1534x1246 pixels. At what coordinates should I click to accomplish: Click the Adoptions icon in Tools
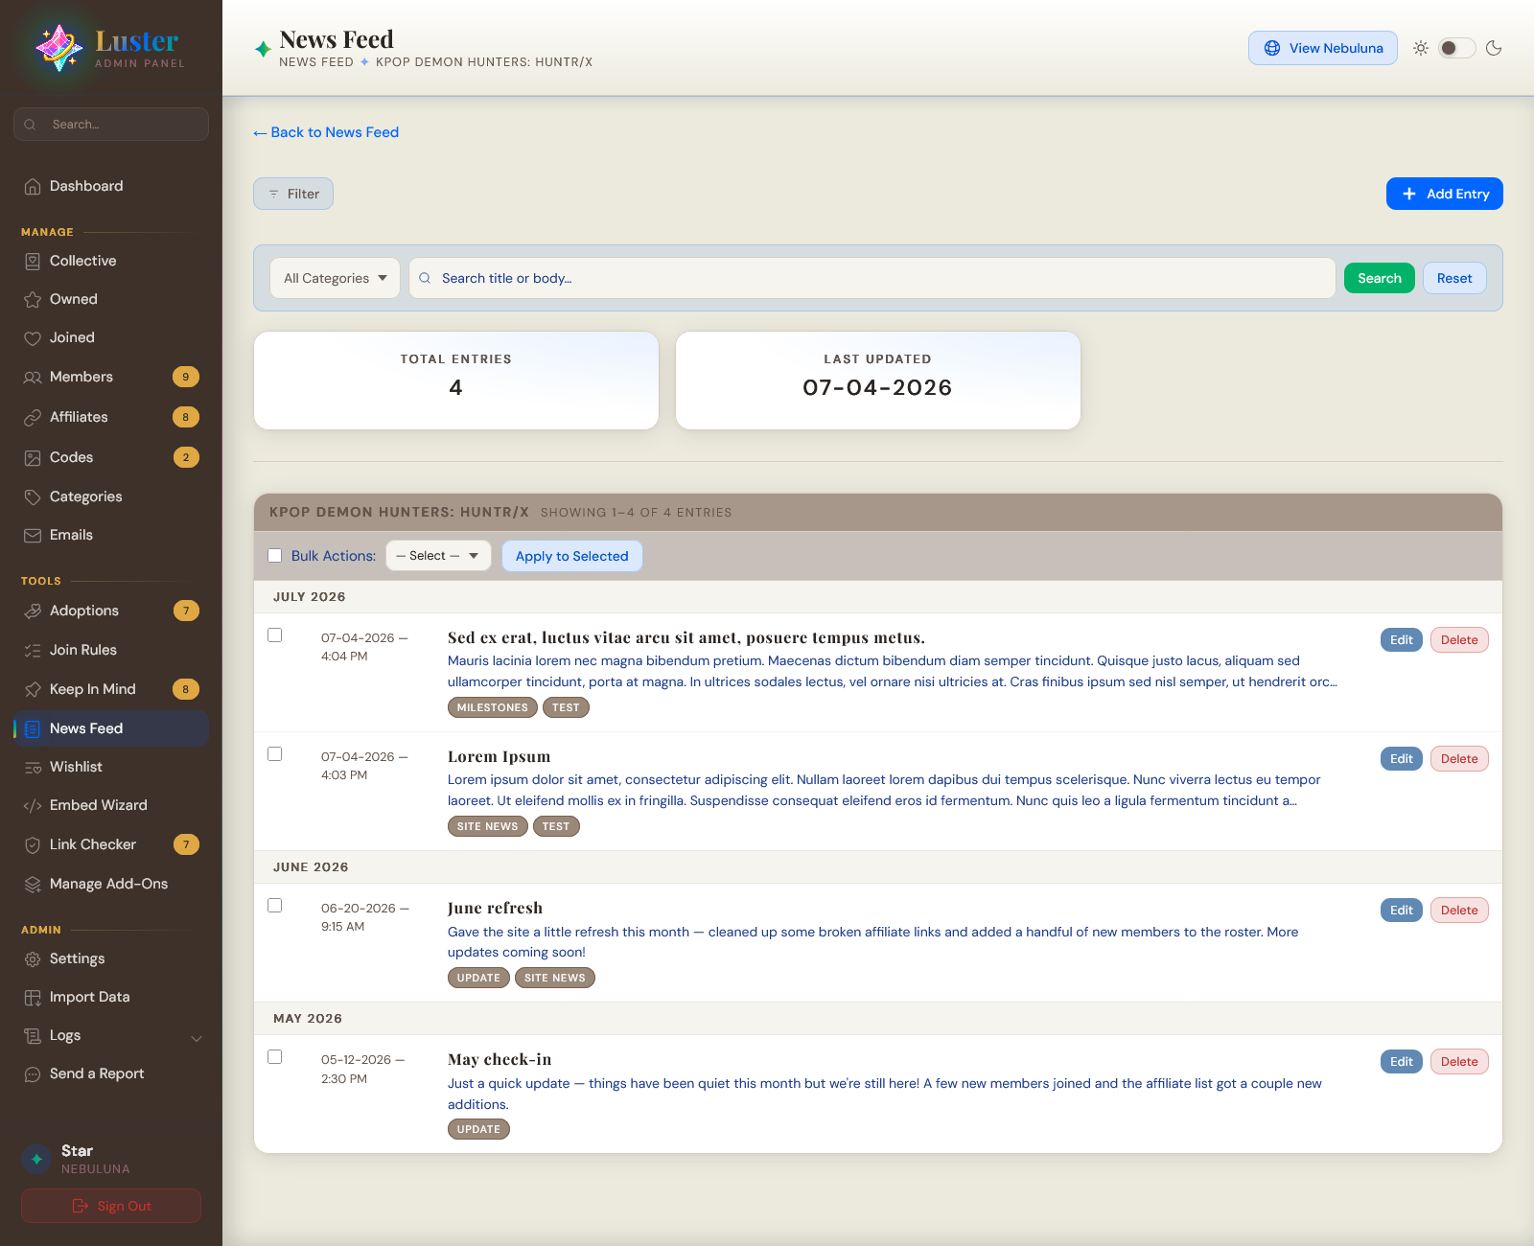[x=33, y=611]
